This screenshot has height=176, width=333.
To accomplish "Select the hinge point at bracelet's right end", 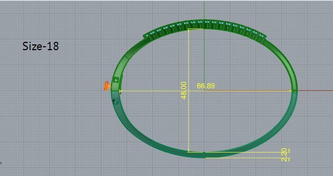I will pos(295,91).
